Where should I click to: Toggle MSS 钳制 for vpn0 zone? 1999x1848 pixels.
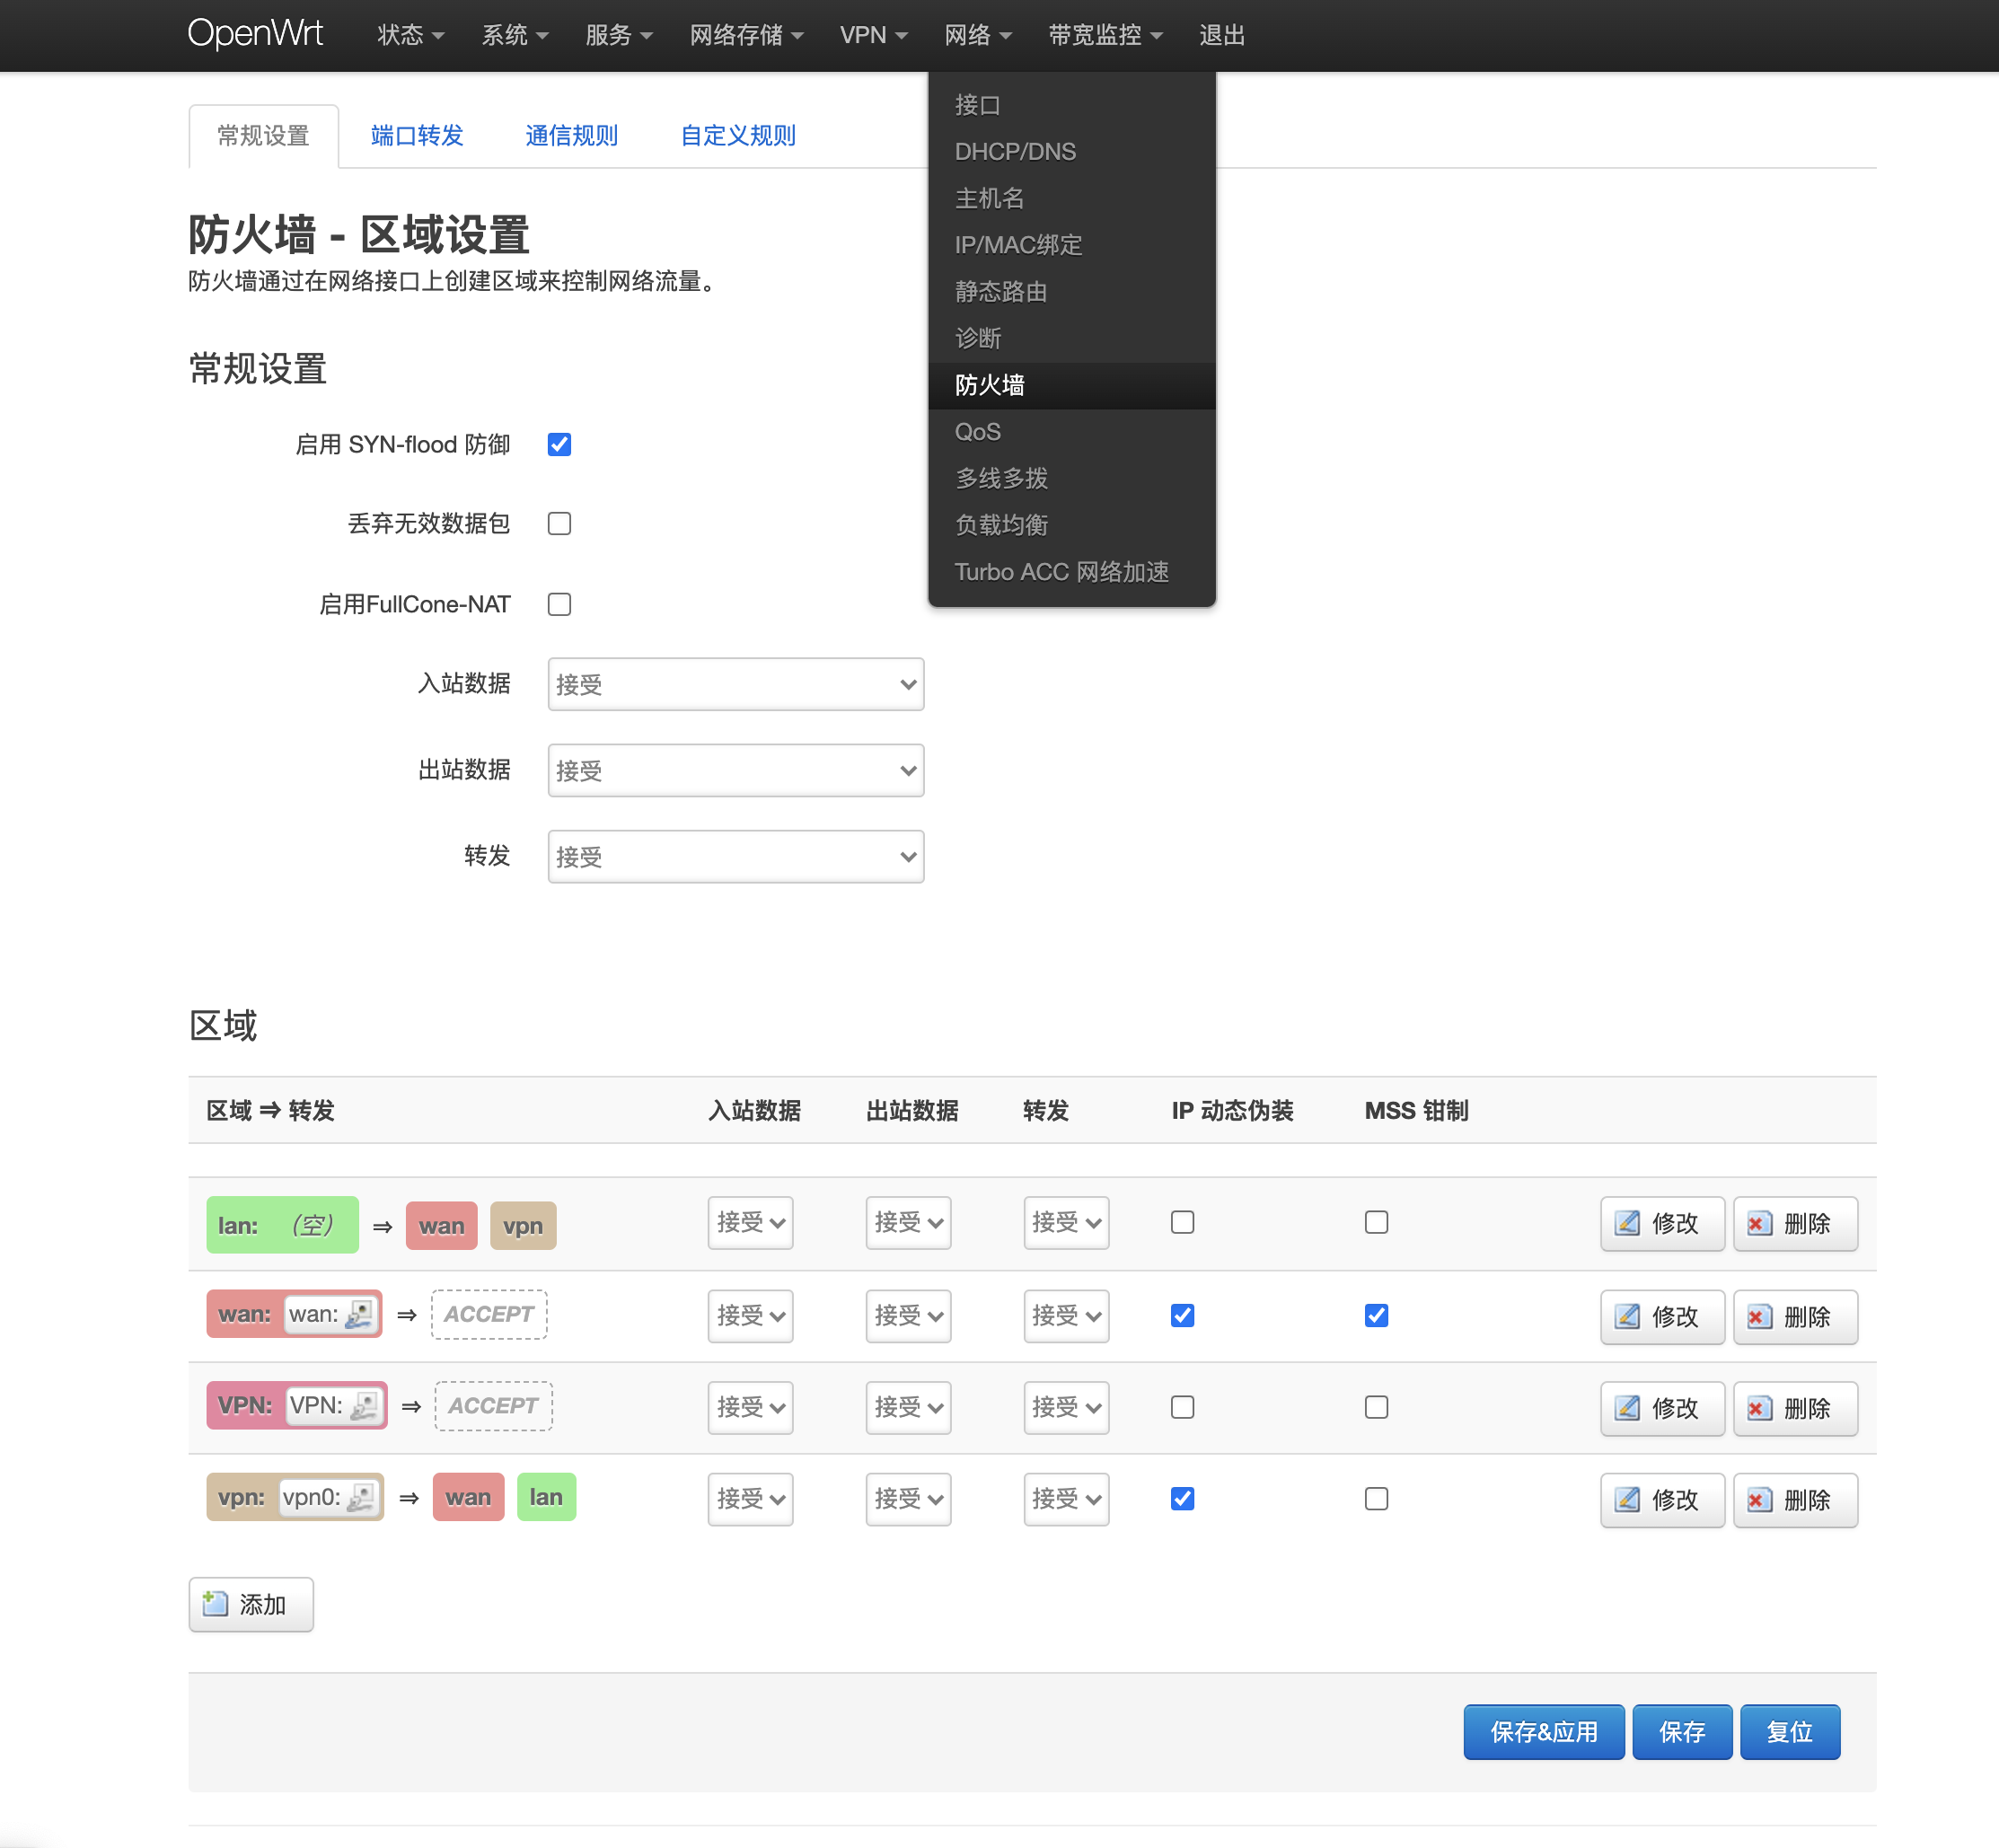(x=1376, y=1498)
